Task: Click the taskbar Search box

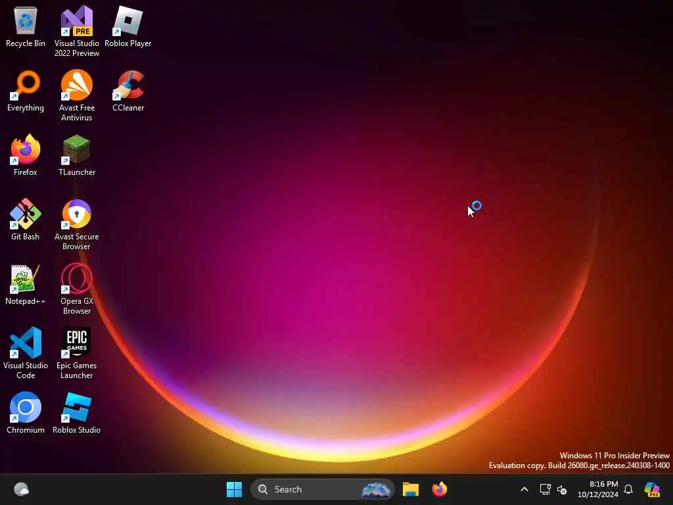Action: pos(322,489)
